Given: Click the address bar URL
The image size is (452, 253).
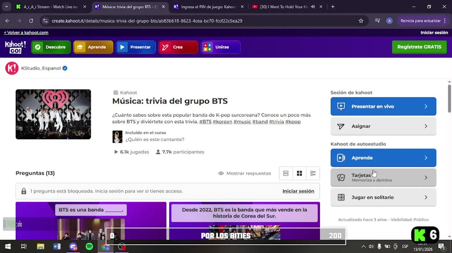Looking at the screenshot, I should click(147, 21).
